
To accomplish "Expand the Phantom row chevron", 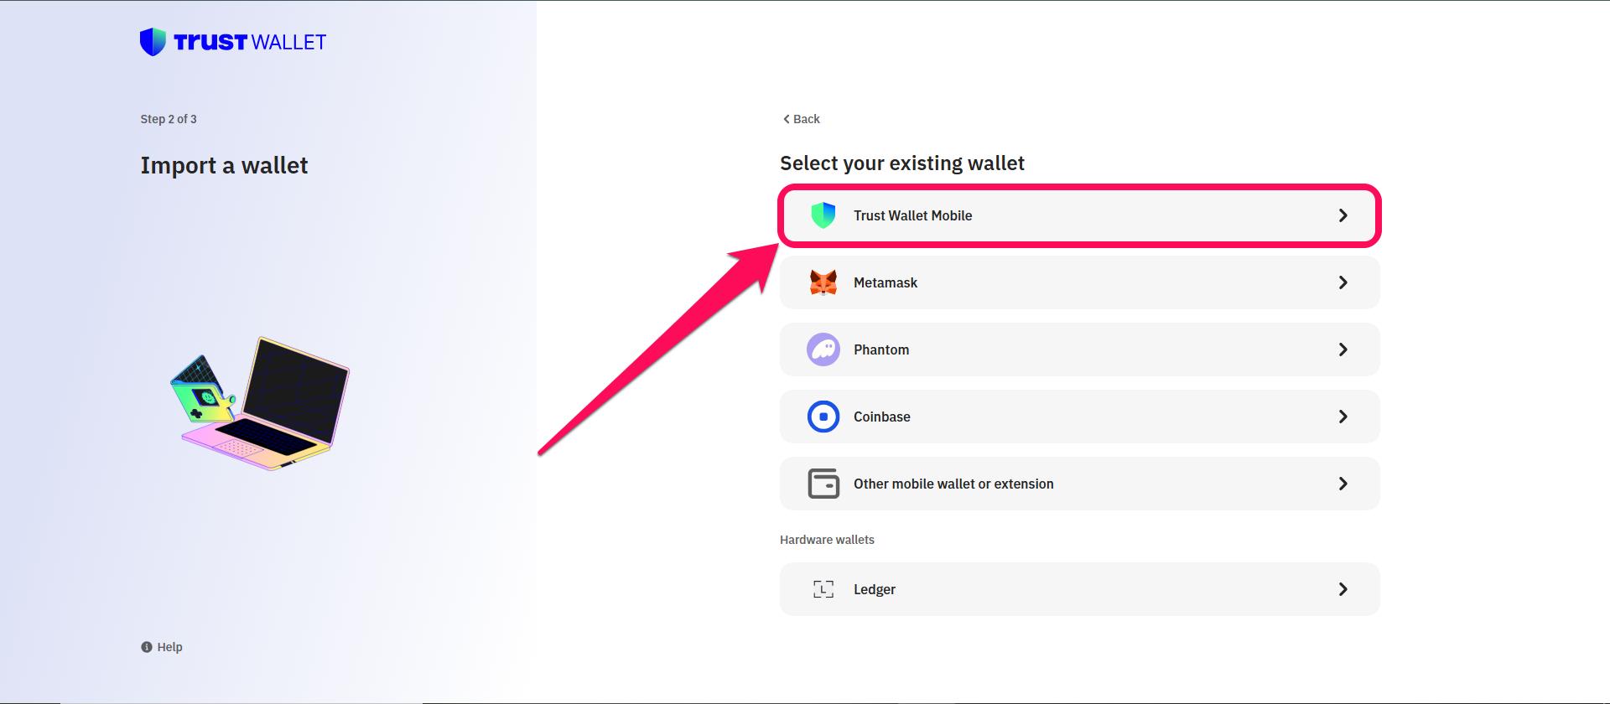I will 1343,349.
